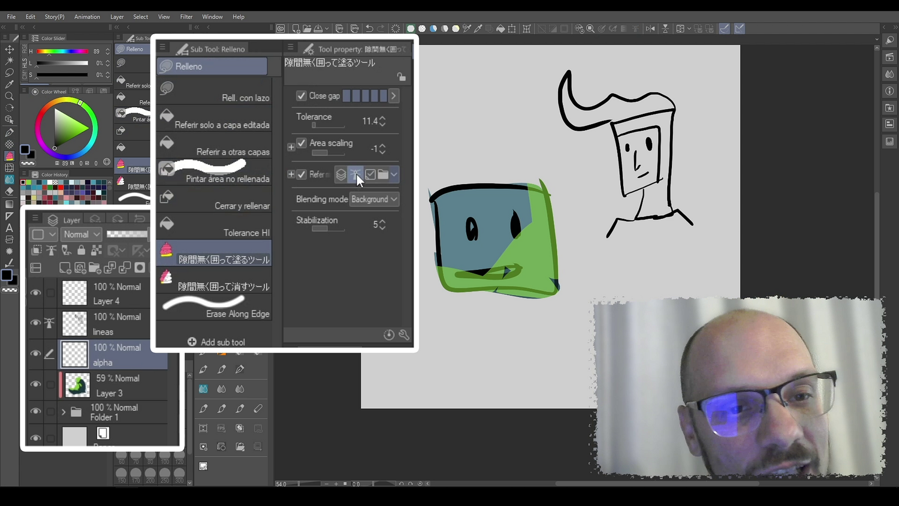Toggle the Close gap checkbox

[301, 96]
